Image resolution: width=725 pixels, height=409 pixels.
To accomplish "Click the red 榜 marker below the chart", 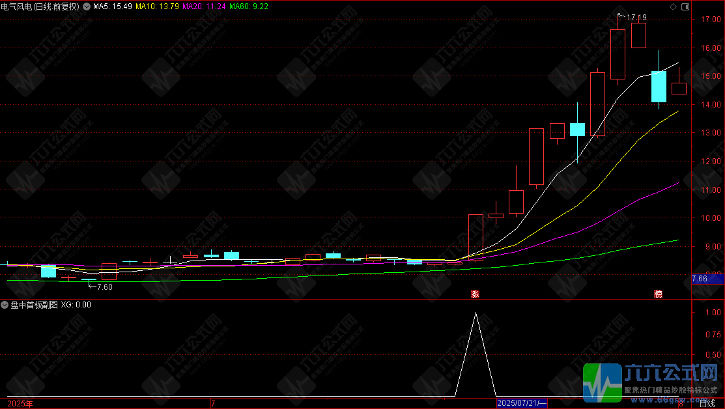I will [x=658, y=294].
